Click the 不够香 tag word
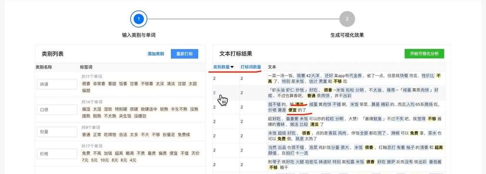486x174 pixels. tap(147, 84)
